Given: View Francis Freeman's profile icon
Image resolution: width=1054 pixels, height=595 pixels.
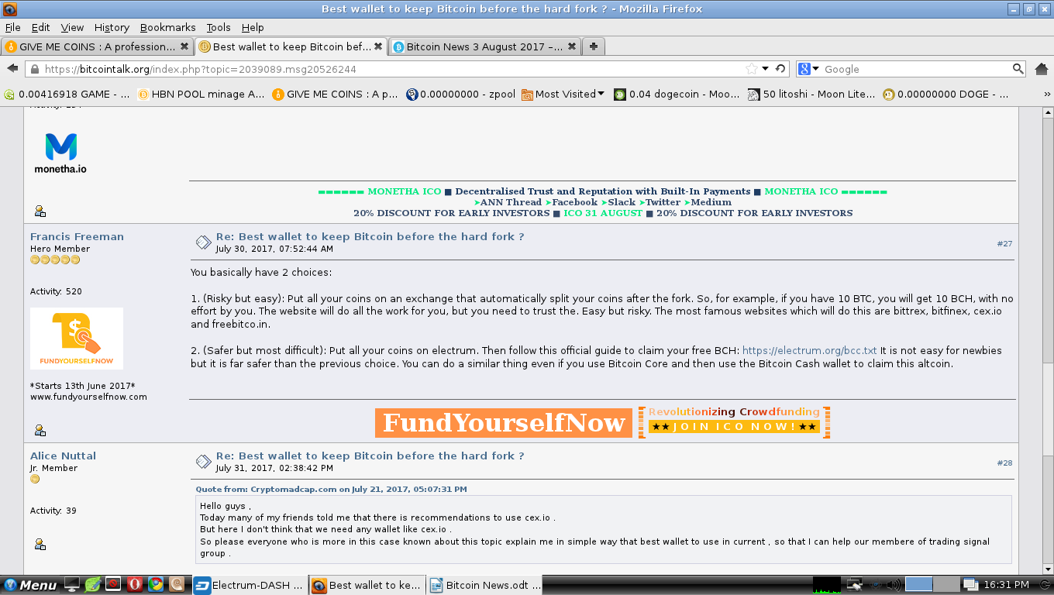Looking at the screenshot, I should [x=40, y=430].
